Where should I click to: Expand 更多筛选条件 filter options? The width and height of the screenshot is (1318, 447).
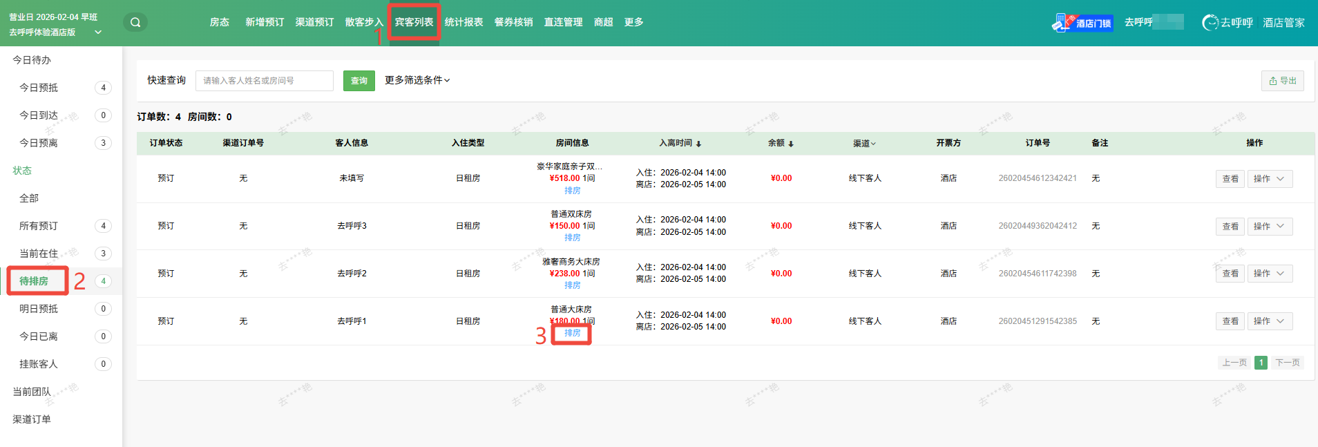click(417, 80)
